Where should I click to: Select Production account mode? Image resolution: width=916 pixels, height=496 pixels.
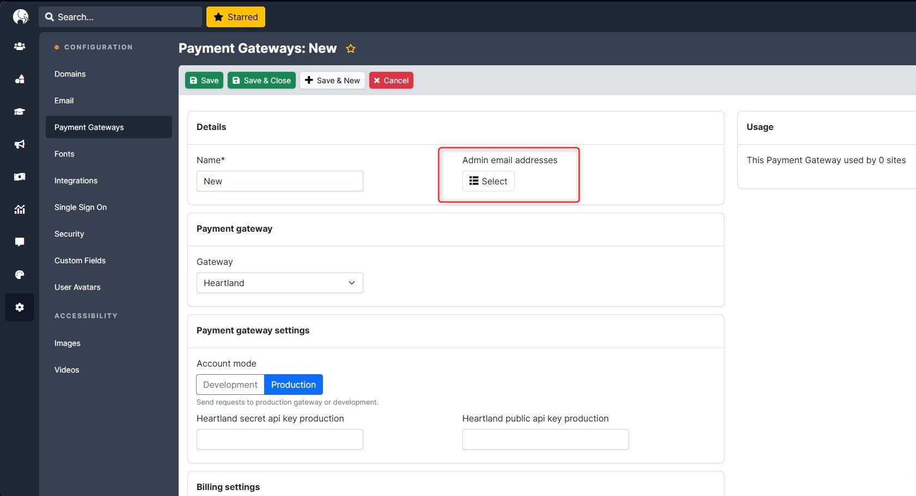pos(293,385)
